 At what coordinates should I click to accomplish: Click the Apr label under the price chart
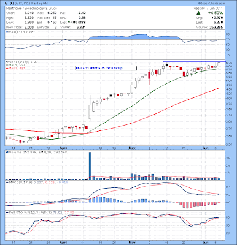[63, 148]
